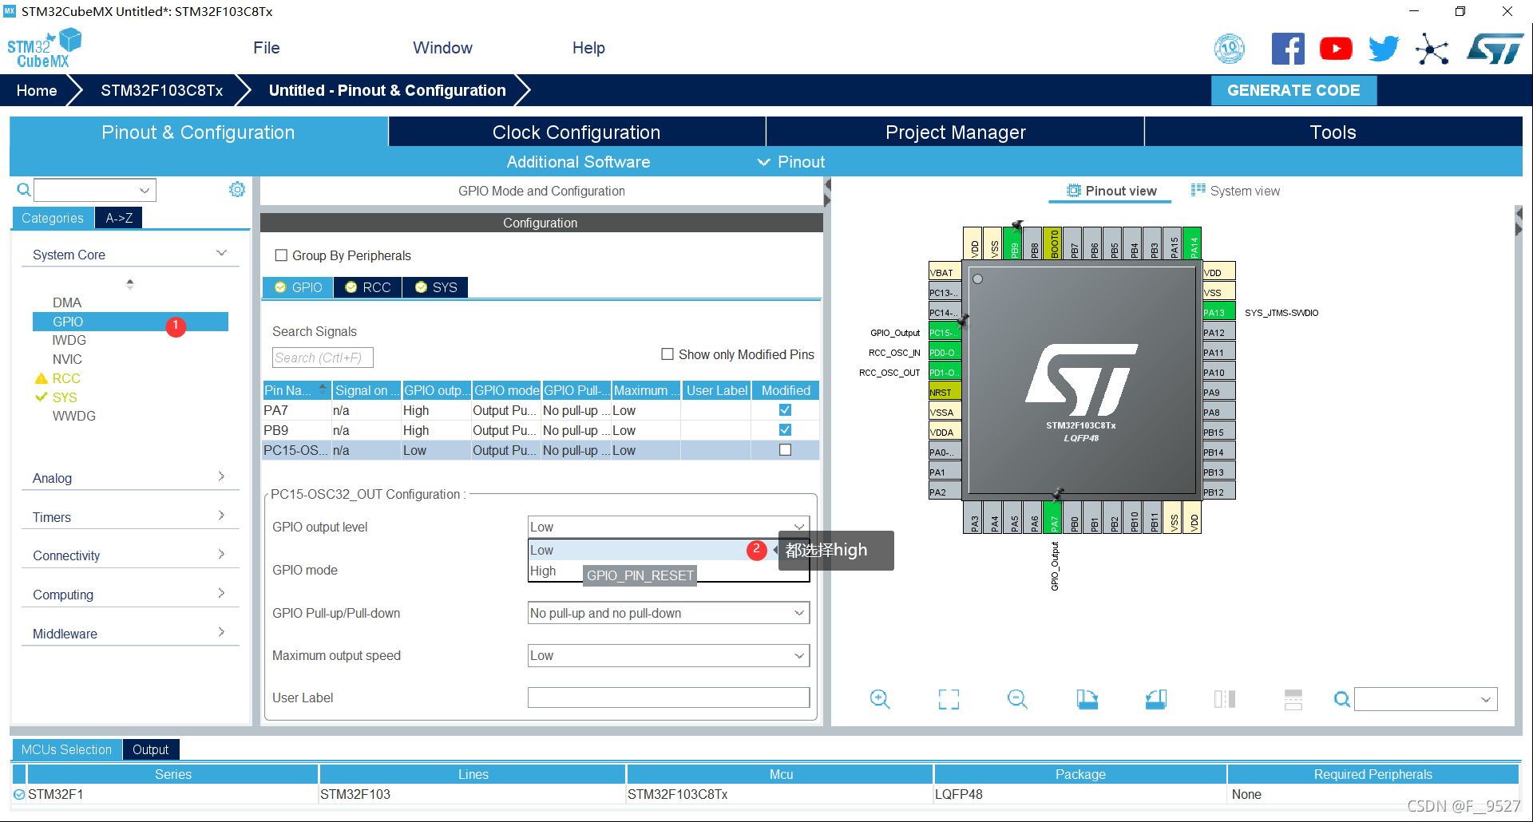Select the SYS configuration tab
1533x822 pixels.
[x=436, y=287]
